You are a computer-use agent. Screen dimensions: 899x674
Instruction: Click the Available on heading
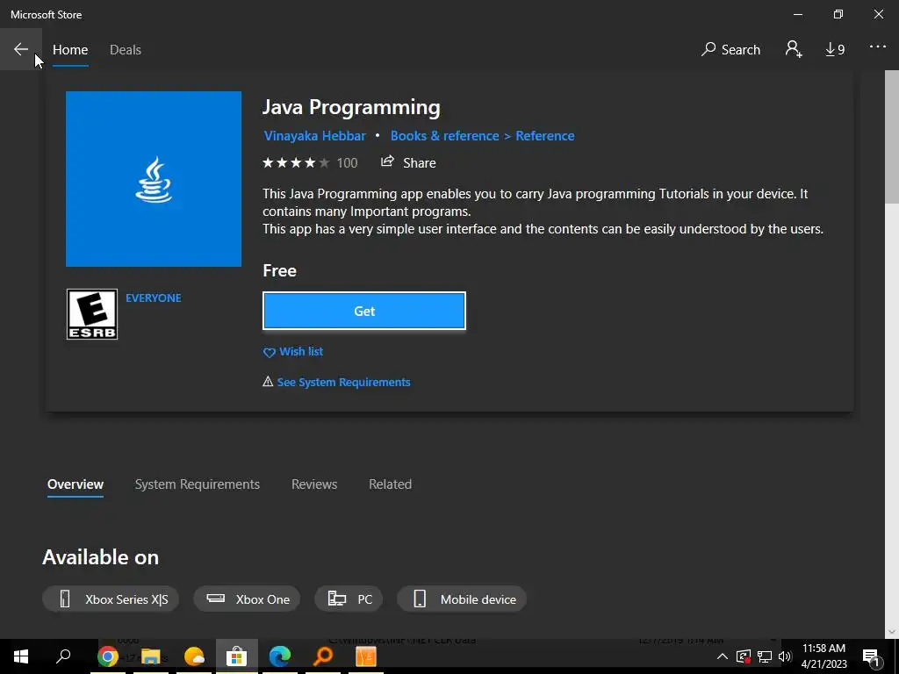(x=100, y=557)
